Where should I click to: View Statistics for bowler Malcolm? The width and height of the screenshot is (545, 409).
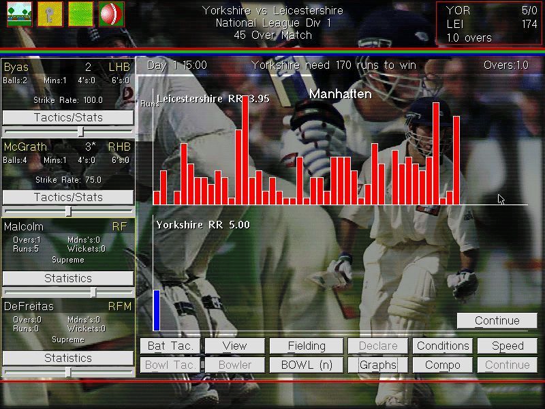[x=67, y=278]
